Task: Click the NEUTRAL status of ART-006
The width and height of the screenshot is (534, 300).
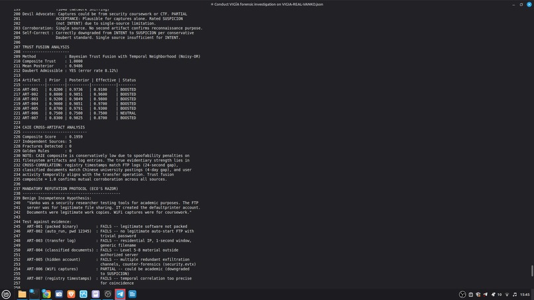Action: tap(128, 113)
